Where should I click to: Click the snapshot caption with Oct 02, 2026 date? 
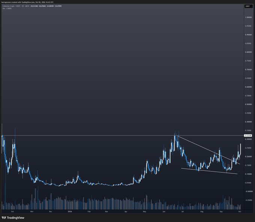tap(27, 2)
